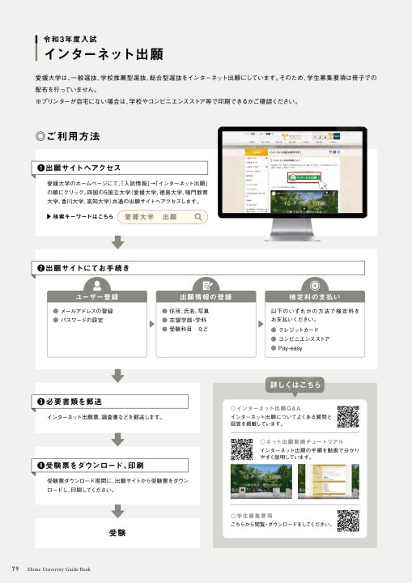Image resolution: width=412 pixels, height=583 pixels.
Task: Click the triangle arrow between ユーザー登録 and 出願情報の登録
Action: pos(151,324)
